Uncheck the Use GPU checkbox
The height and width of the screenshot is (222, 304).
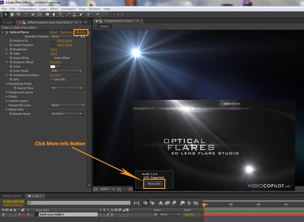pyautogui.click(x=52, y=79)
